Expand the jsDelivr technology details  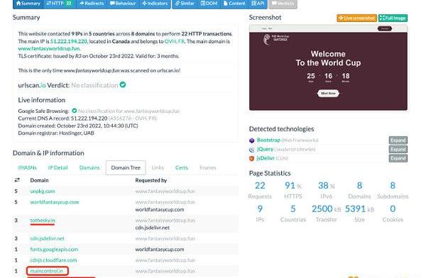(x=398, y=158)
